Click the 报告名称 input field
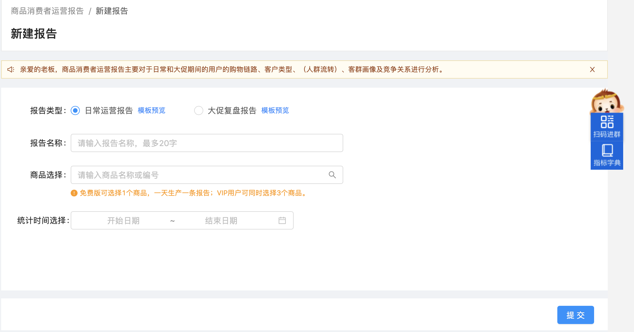This screenshot has width=634, height=332. point(207,143)
